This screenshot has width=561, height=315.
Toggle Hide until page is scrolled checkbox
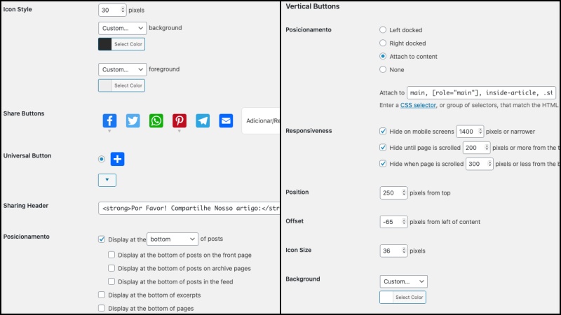coord(383,147)
